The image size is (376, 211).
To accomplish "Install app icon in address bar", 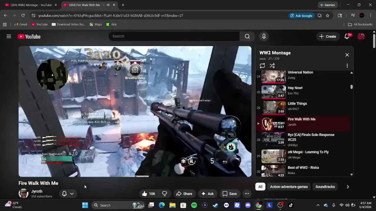I will click(x=320, y=16).
